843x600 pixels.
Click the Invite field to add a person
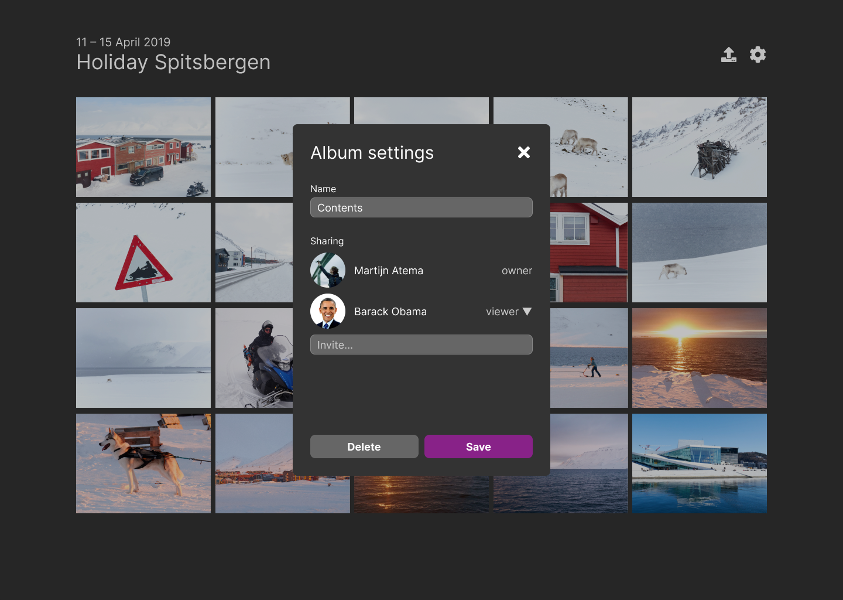(421, 345)
